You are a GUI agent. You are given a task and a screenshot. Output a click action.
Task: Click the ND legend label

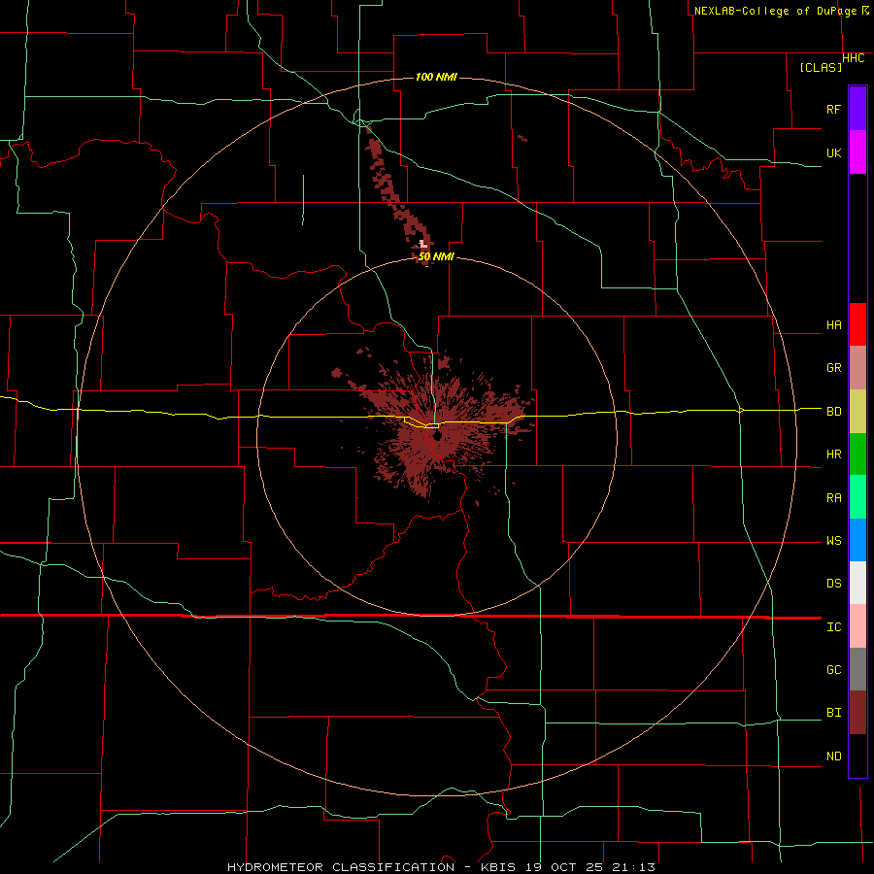tap(833, 756)
